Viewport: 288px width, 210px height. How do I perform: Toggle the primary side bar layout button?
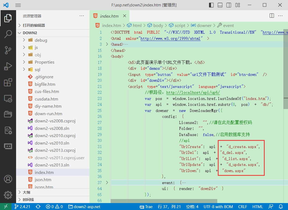(x=211, y=5)
